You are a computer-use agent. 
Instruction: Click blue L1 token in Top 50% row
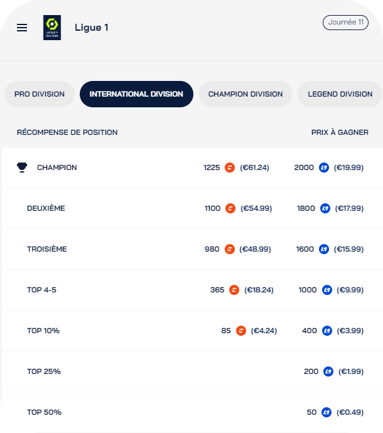[x=327, y=412]
